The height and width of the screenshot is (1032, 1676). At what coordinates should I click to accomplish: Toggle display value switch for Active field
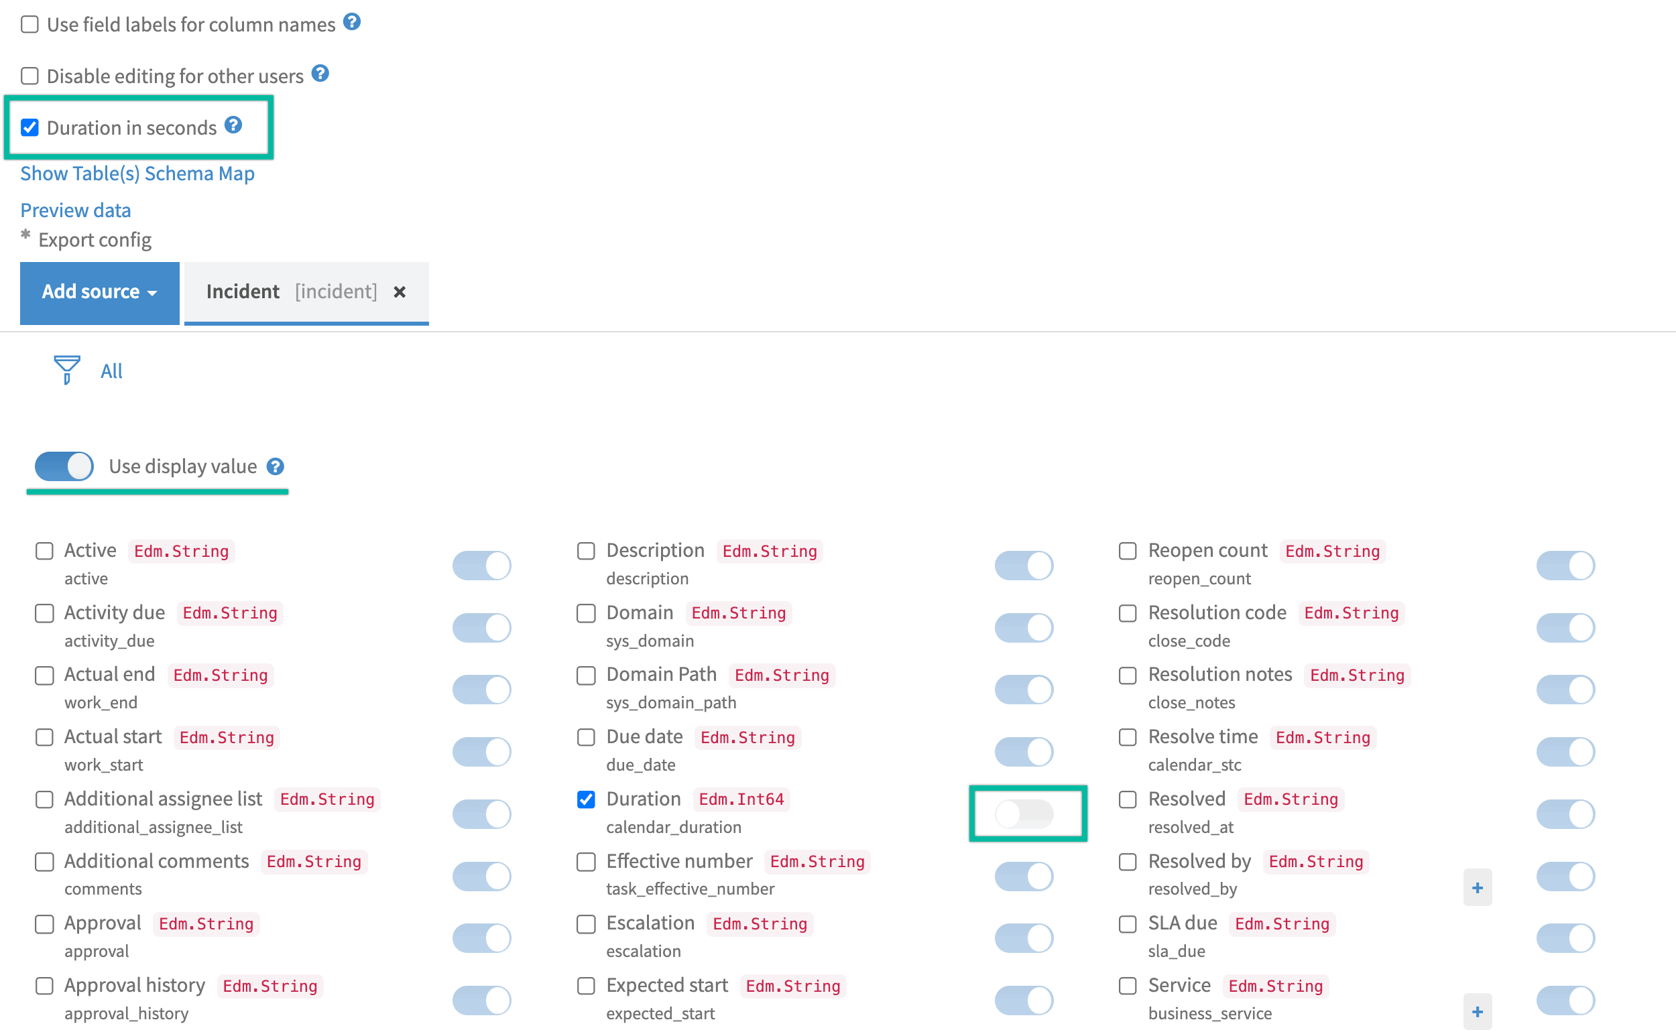click(x=481, y=565)
